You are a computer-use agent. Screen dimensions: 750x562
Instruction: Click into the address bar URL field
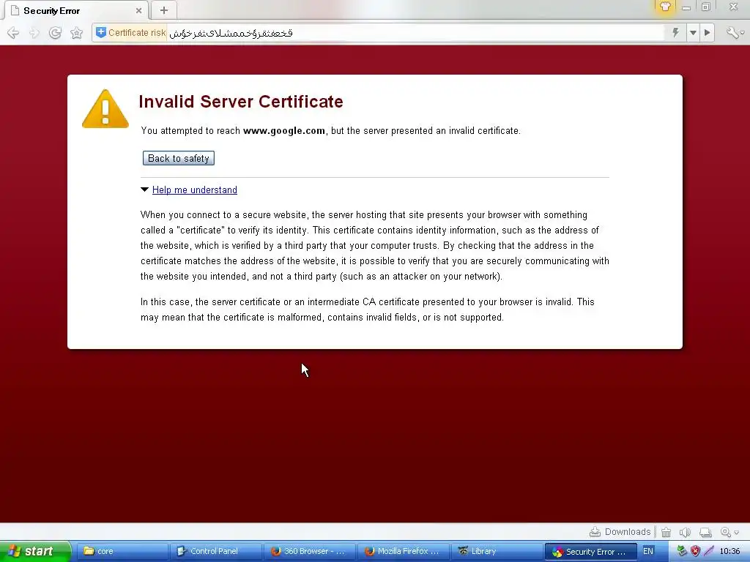415,32
